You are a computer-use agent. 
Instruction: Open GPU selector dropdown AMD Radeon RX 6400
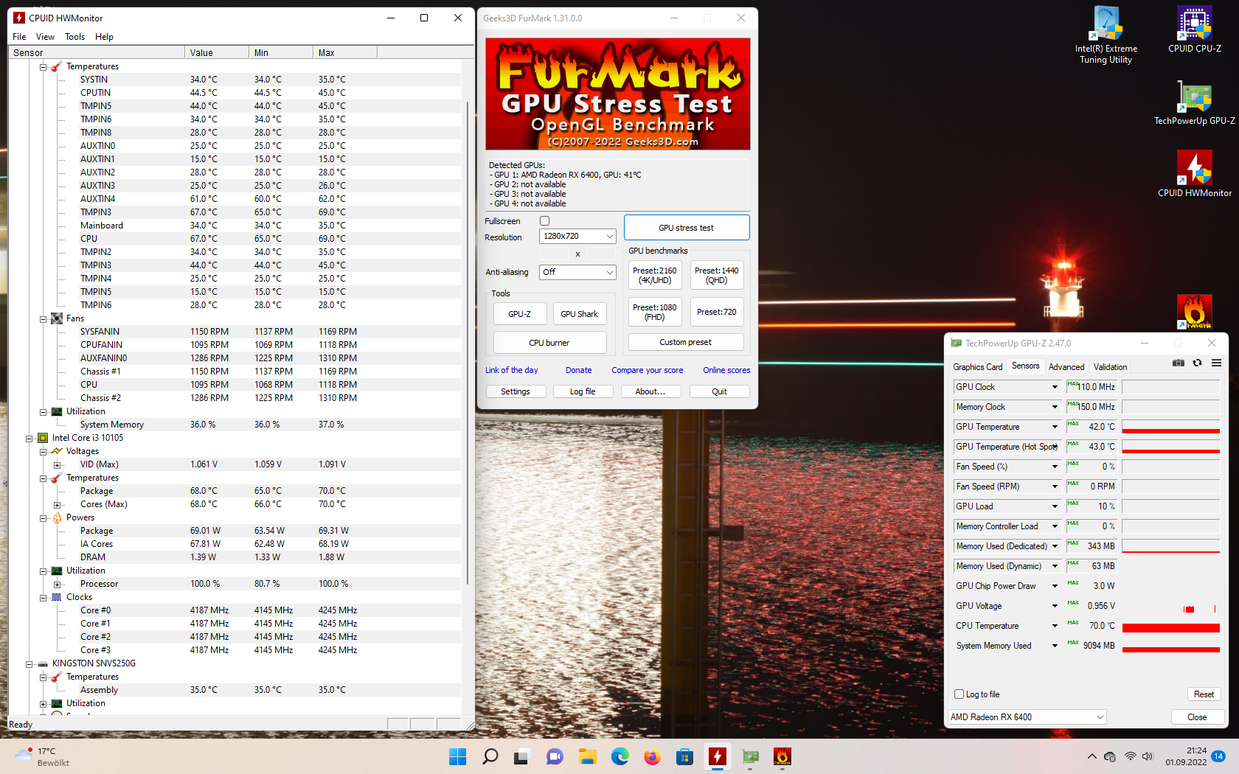click(x=1027, y=717)
